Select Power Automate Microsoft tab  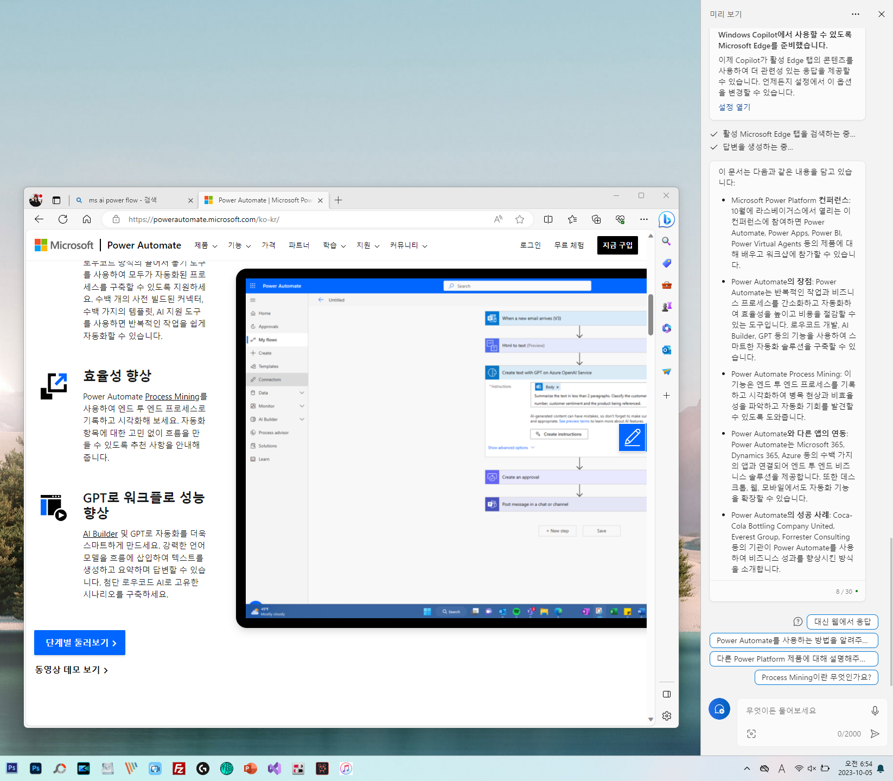[x=263, y=200]
